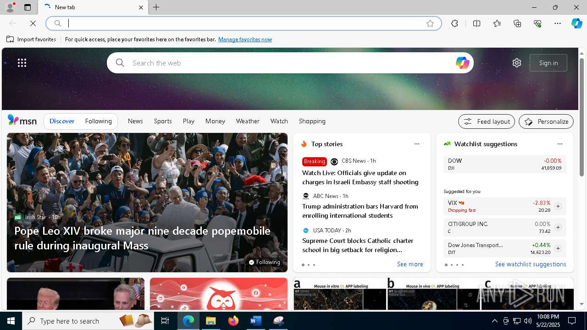Add Dow Jones Transport to watchlist
This screenshot has height=330, width=587.
558,248
